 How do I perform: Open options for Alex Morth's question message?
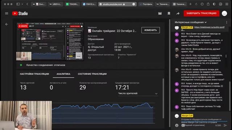click(x=226, y=56)
